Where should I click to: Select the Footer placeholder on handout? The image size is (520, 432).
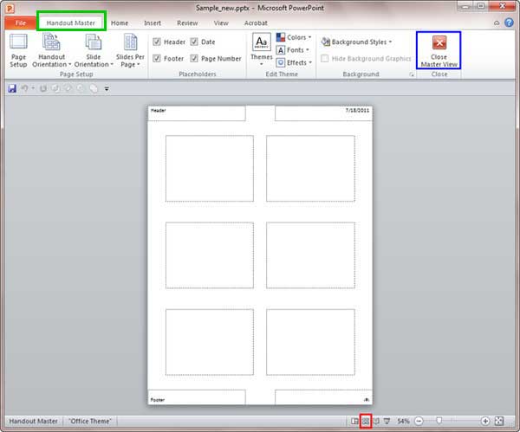(197, 397)
